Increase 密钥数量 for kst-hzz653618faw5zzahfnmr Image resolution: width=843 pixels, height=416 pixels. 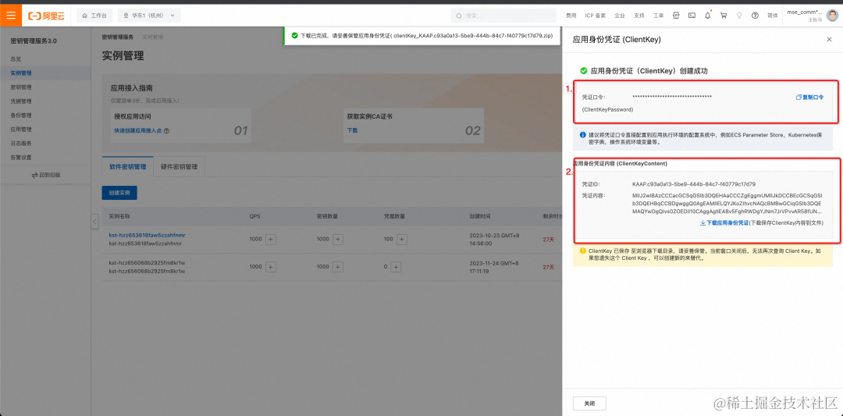[x=338, y=239]
